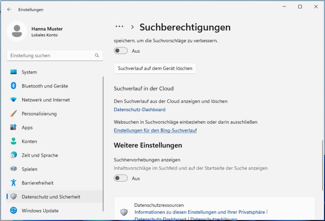Select Zeit und Sprache in the sidebar
325x221 pixels.
[13, 155]
